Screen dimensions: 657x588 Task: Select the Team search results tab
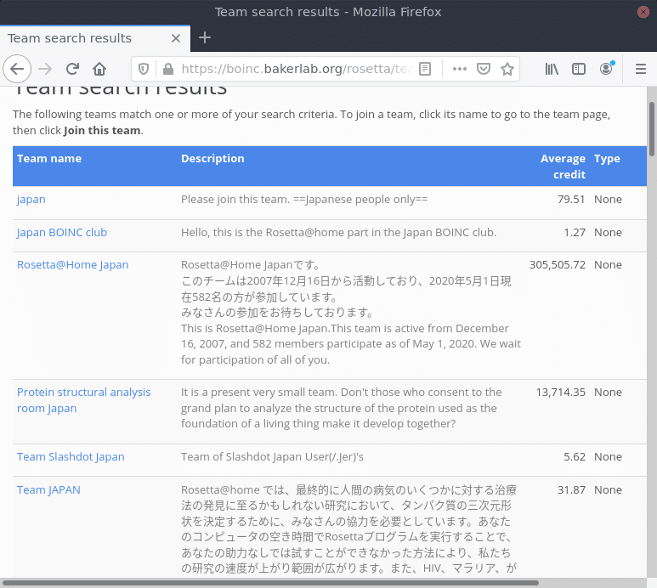pyautogui.click(x=95, y=38)
